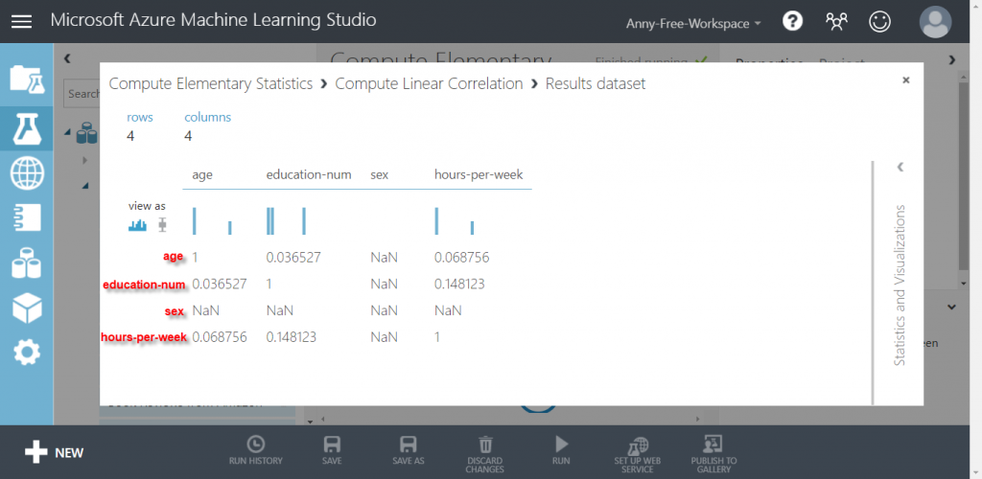The image size is (982, 479).
Task: Switch view to box plot icon
Action: click(163, 224)
